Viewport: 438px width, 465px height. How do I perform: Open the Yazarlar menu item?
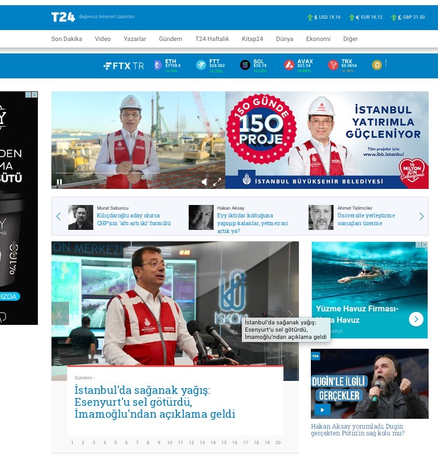(x=134, y=39)
